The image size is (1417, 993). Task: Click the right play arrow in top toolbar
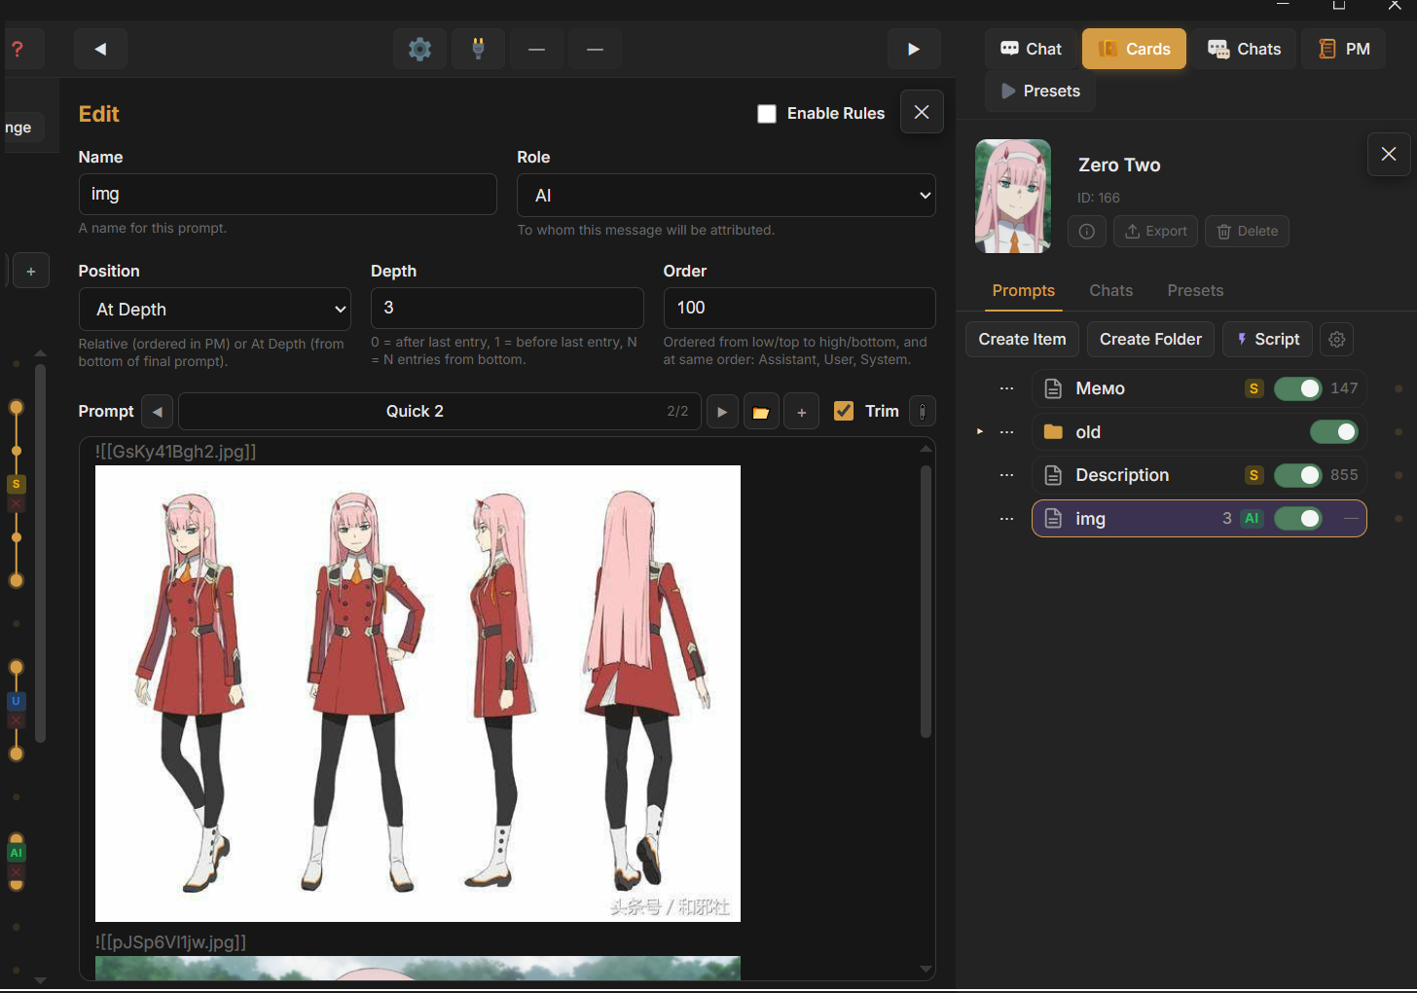[914, 49]
